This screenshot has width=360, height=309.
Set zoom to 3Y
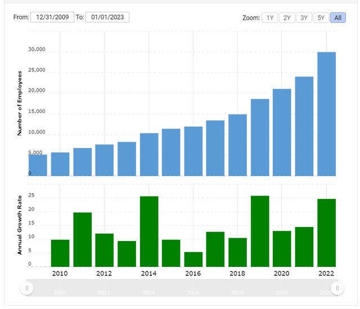pyautogui.click(x=304, y=18)
